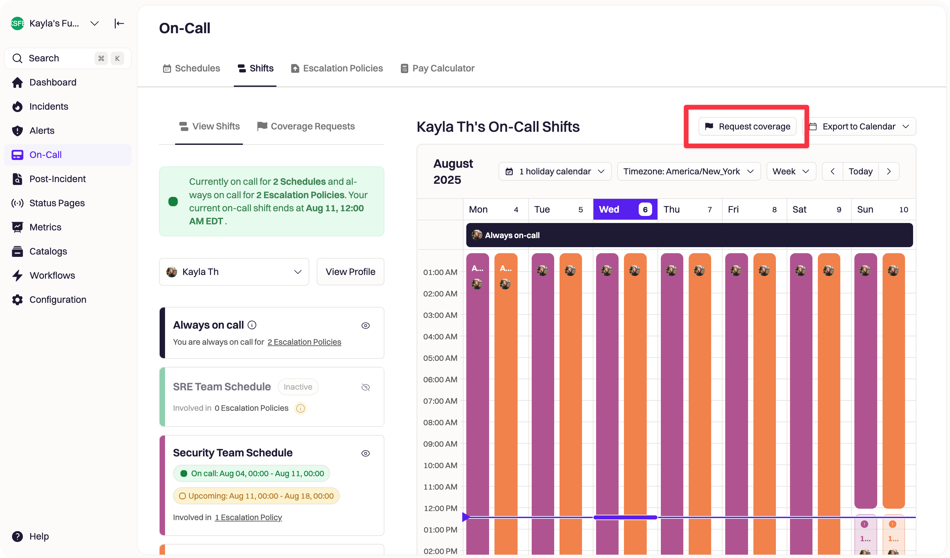Open Post-Incident page
This screenshot has width=950, height=558.
[68, 179]
